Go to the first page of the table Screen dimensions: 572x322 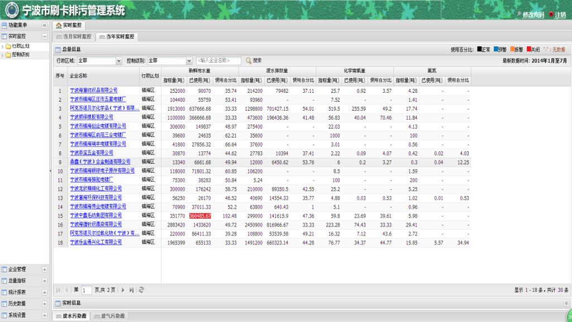pos(58,290)
